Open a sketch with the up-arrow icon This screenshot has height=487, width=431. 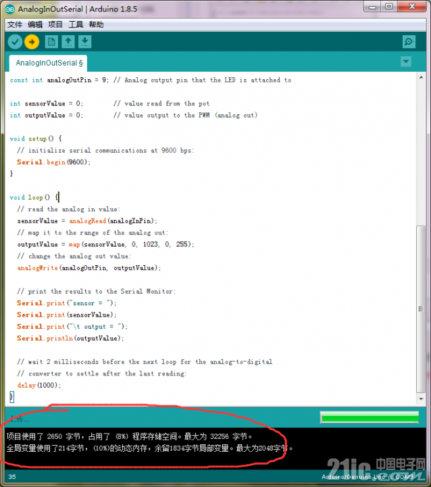(68, 42)
